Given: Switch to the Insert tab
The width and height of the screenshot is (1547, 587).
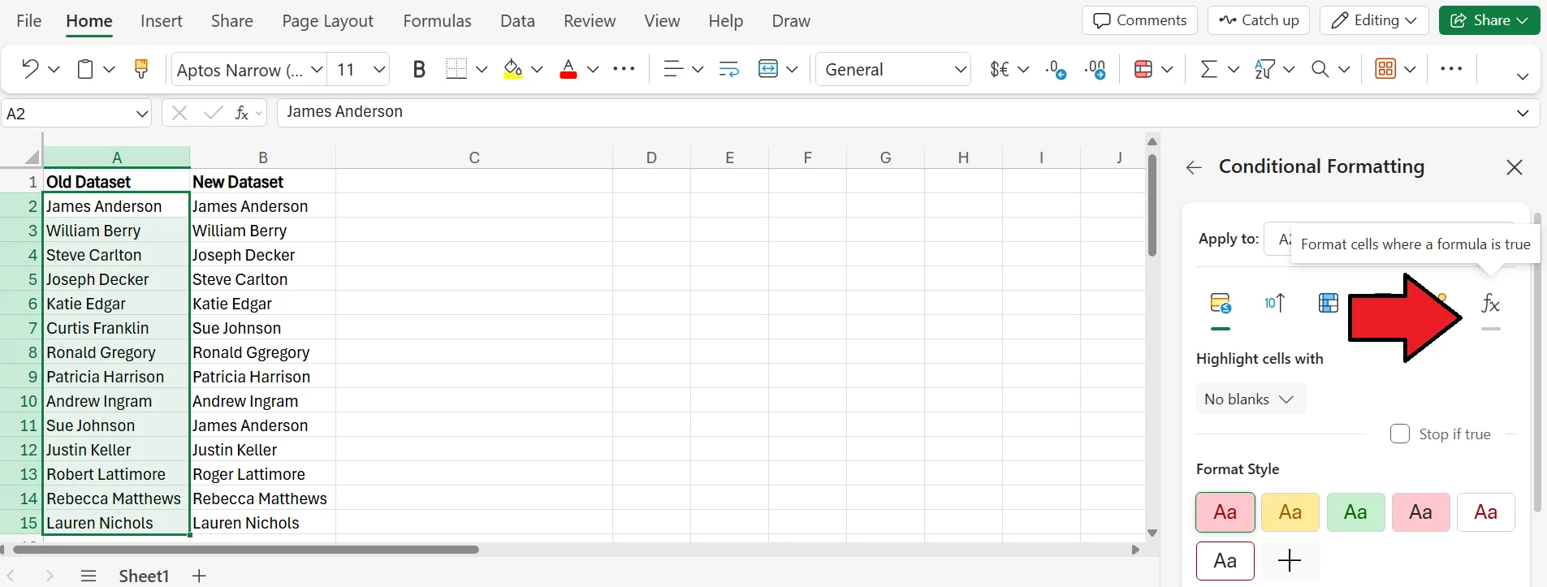Looking at the screenshot, I should tap(161, 21).
